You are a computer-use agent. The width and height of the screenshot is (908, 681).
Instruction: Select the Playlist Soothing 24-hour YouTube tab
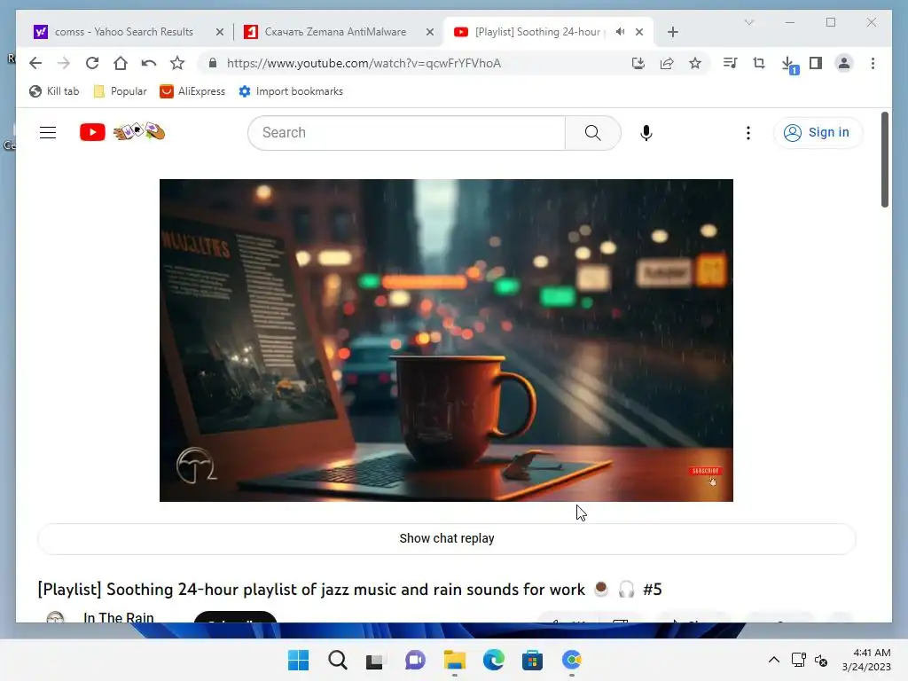click(x=536, y=32)
